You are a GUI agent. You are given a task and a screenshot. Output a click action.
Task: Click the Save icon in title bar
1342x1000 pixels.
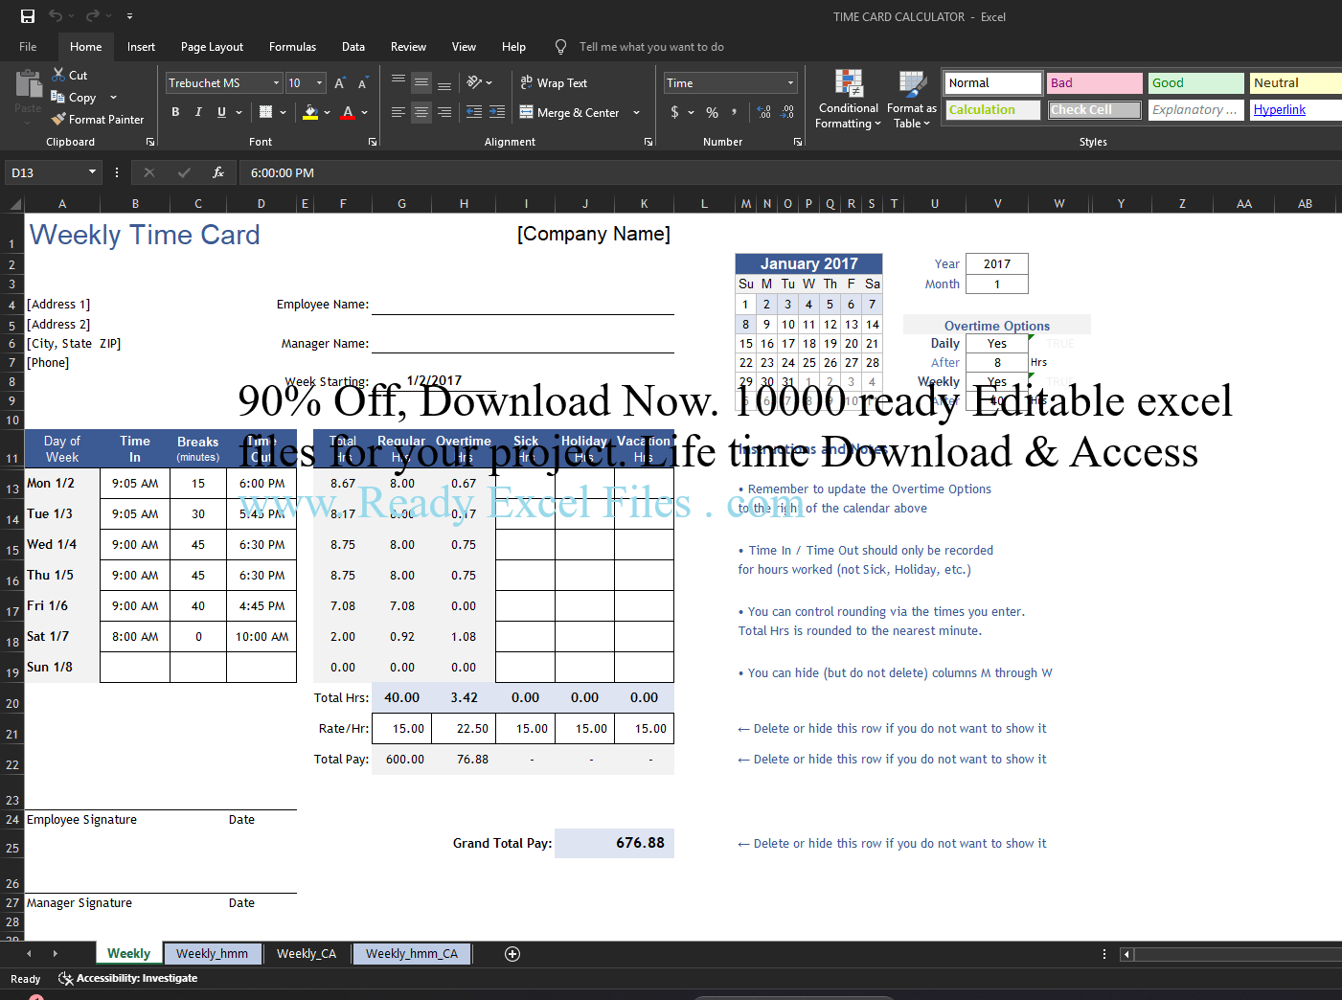28,16
